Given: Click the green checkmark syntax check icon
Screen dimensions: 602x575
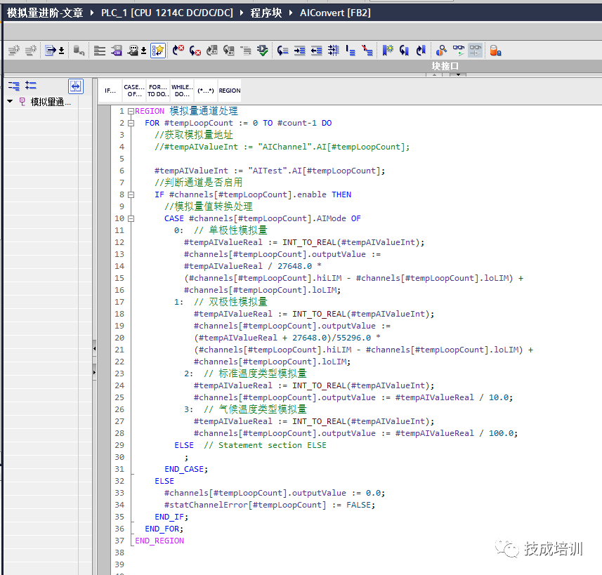Looking at the screenshot, I should 263,51.
